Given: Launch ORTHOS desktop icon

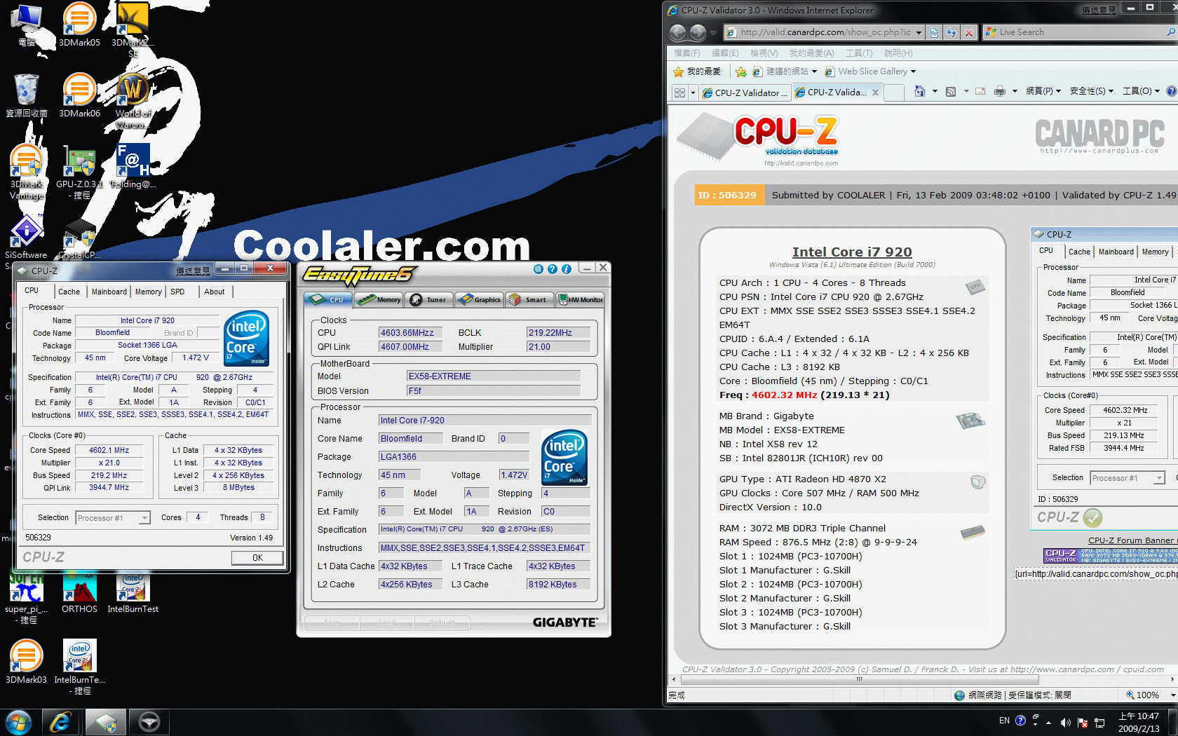Looking at the screenshot, I should (79, 594).
